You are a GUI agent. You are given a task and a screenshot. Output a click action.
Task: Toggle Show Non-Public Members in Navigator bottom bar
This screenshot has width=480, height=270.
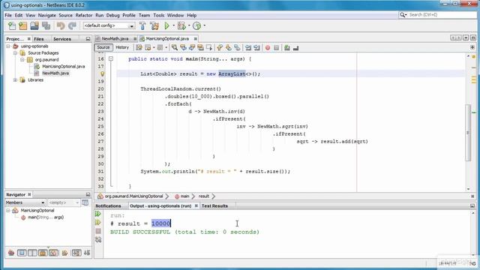pyautogui.click(x=43, y=253)
